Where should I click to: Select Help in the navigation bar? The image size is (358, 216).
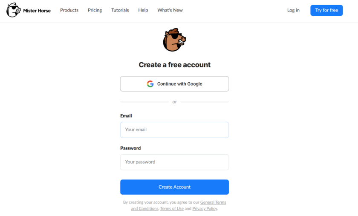pyautogui.click(x=143, y=10)
